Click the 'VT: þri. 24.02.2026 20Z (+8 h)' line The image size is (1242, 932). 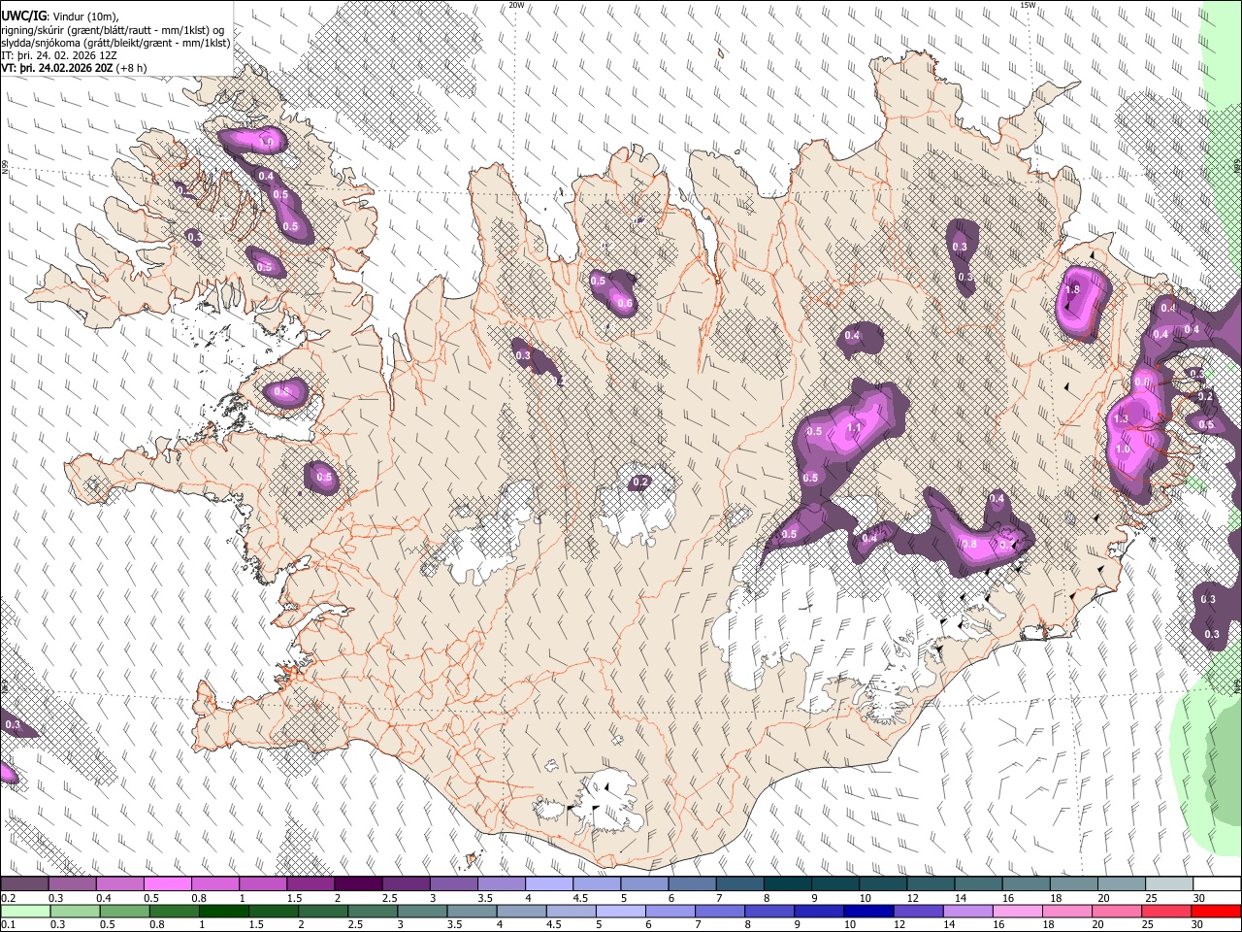75,68
